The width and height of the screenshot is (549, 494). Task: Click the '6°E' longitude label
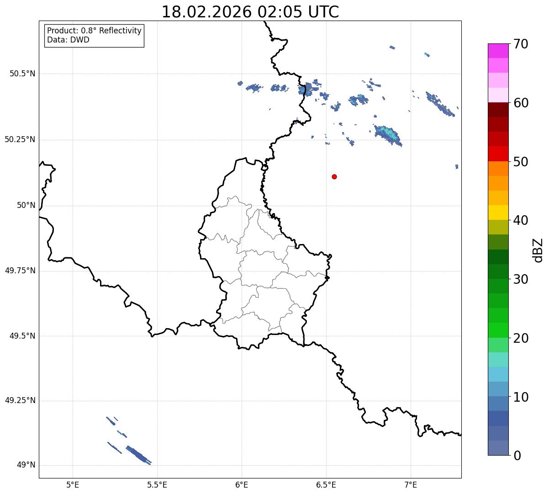click(x=242, y=484)
